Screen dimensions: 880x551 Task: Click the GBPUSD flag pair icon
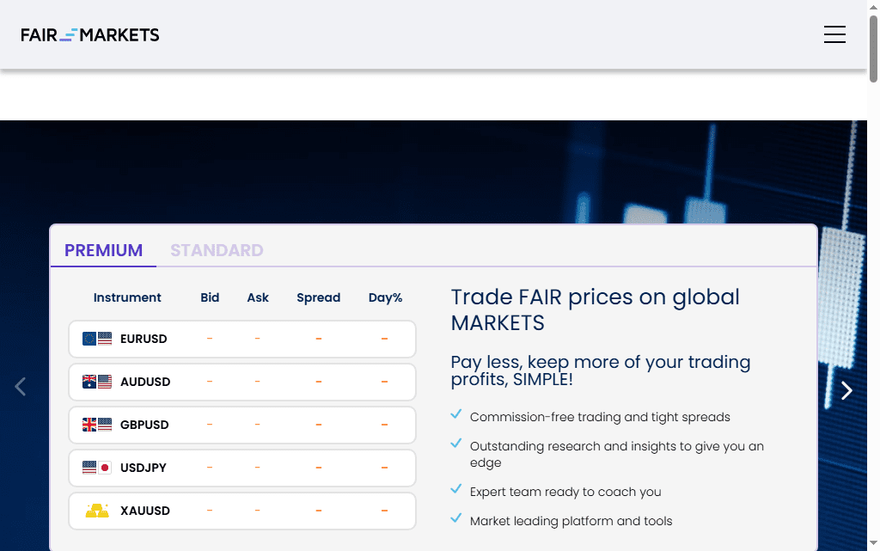click(x=97, y=424)
